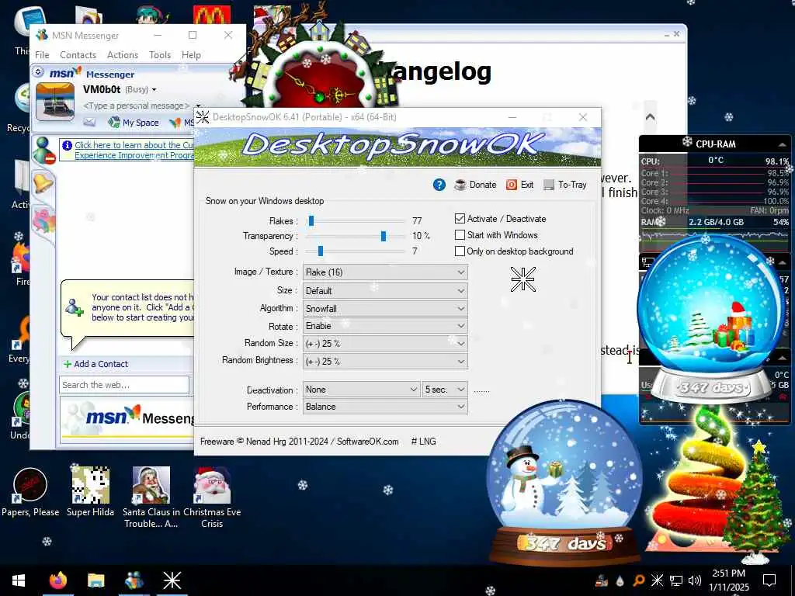Open the network tray icon
Viewport: 795px width, 596px height.
(x=676, y=580)
